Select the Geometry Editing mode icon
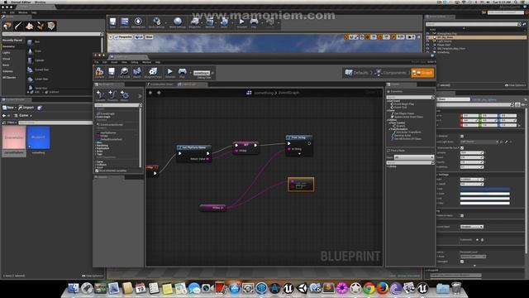The image size is (529, 298). tap(51, 26)
